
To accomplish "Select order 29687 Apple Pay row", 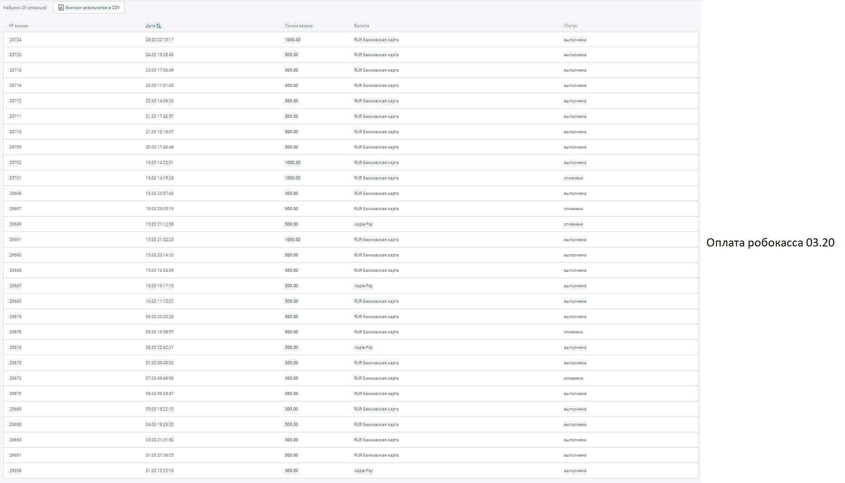I will click(351, 286).
